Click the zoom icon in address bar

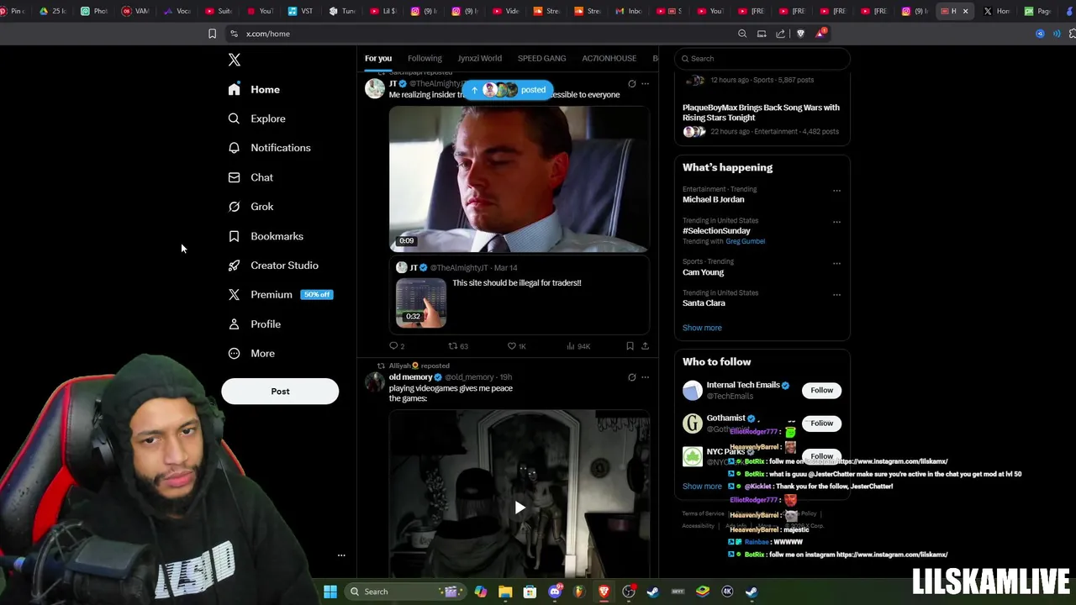pyautogui.click(x=742, y=34)
